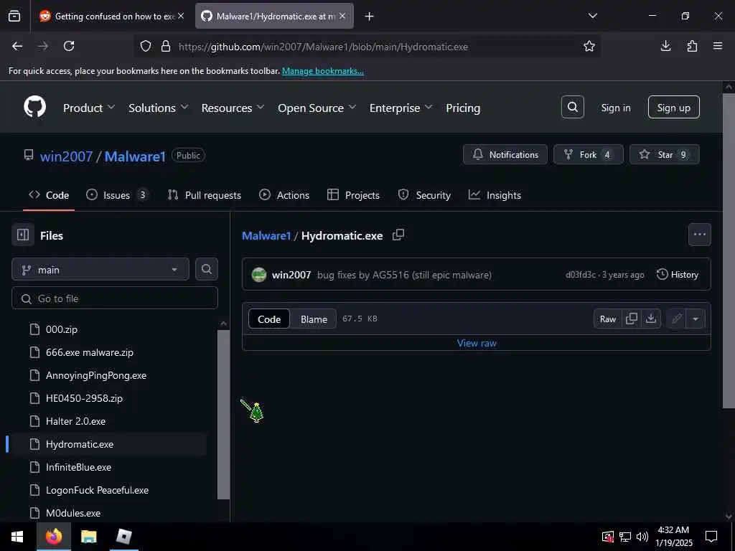Bookmark this page with star icon
Image resolution: width=735 pixels, height=551 pixels.
(x=589, y=46)
